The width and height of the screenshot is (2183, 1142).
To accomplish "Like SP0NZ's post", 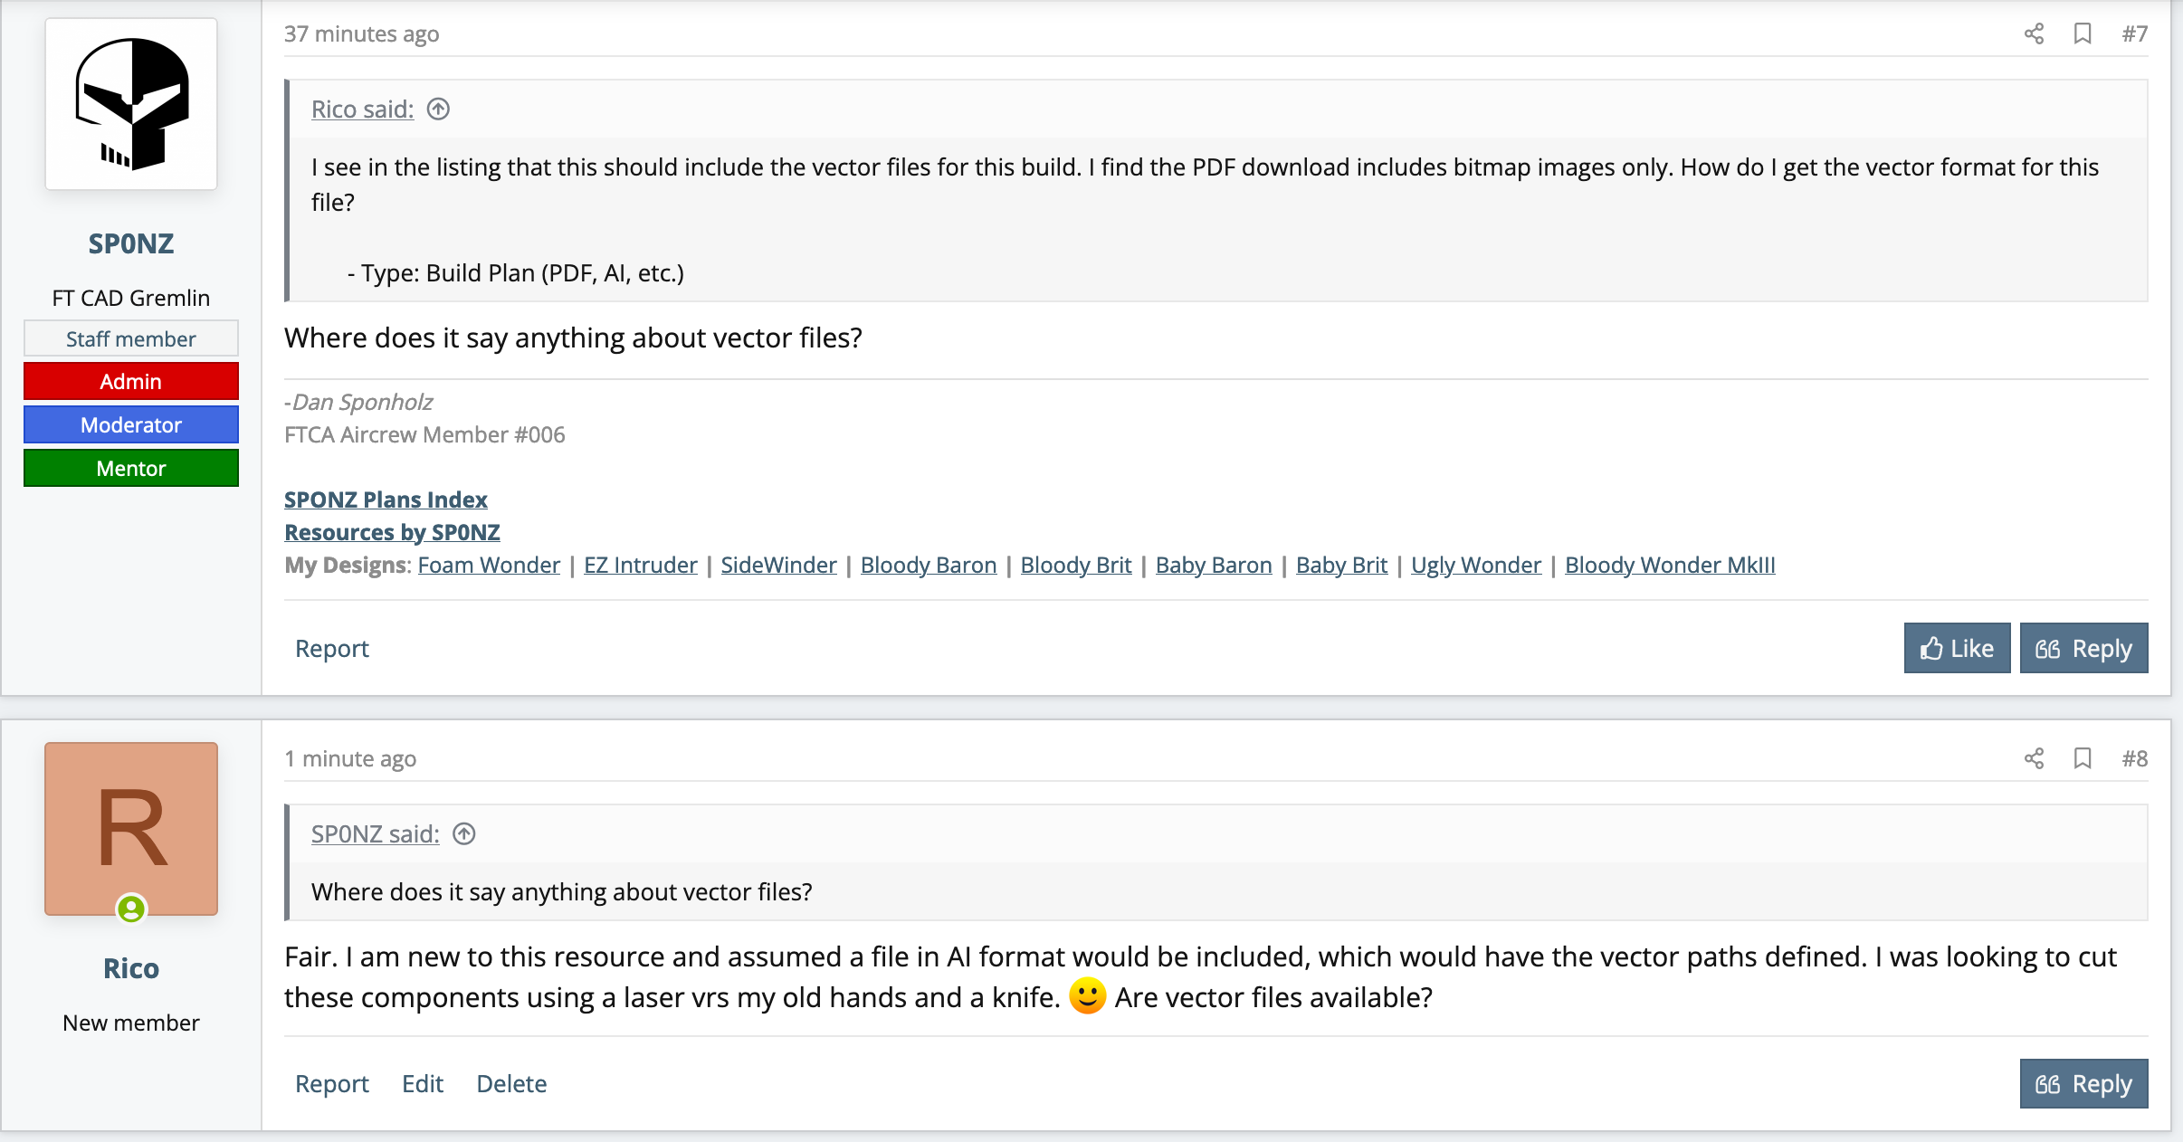I will [x=1957, y=648].
